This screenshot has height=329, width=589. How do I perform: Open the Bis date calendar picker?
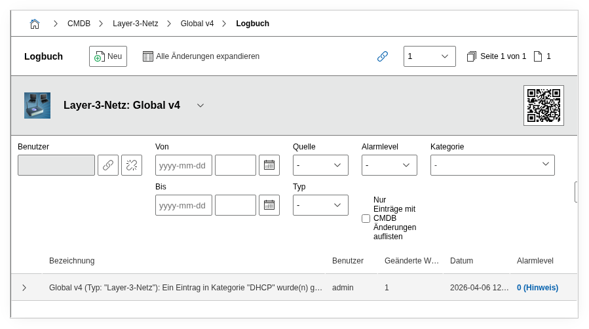[x=269, y=205]
